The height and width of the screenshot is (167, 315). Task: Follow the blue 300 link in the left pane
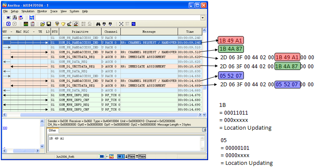point(5,128)
